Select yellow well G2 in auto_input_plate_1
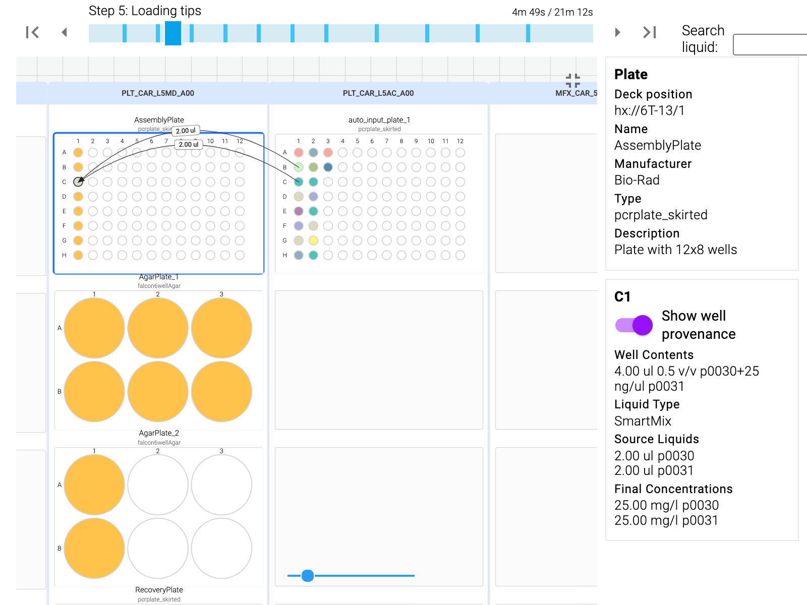Viewport: 807px width, 605px height. point(313,240)
